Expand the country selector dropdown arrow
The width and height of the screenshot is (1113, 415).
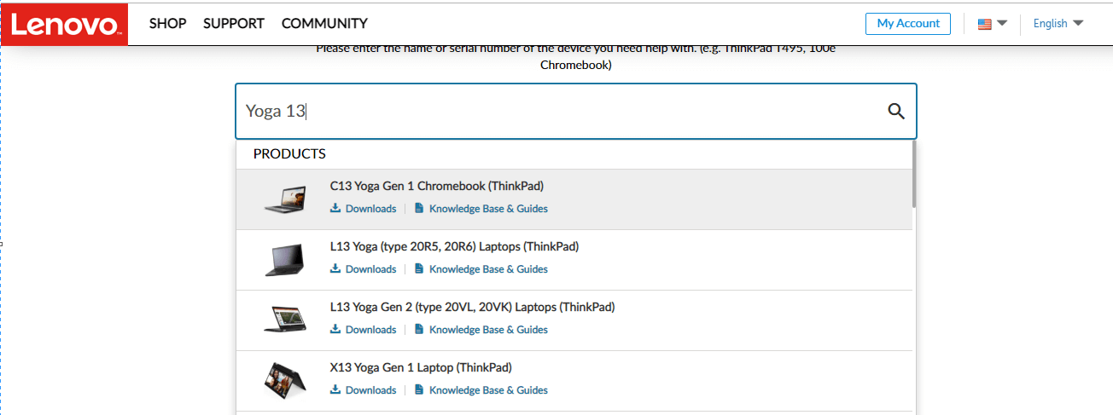click(1002, 23)
